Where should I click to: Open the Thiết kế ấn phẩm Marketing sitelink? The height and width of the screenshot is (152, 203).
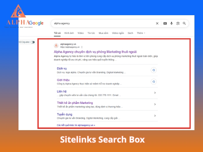[x=75, y=103]
